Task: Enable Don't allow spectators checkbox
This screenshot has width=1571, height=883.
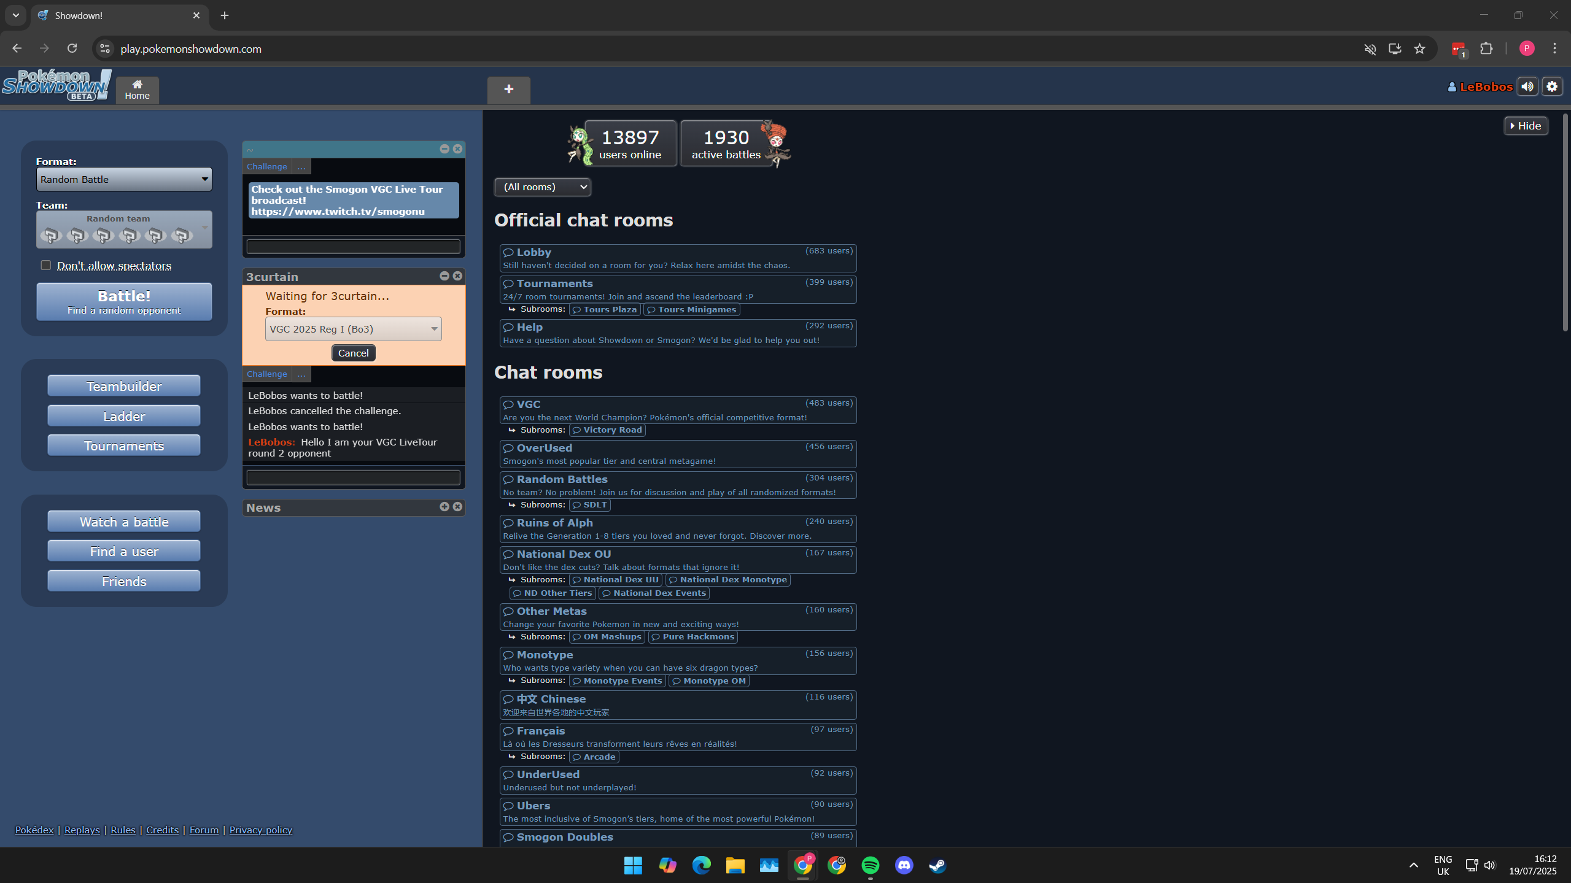Action: tap(45, 265)
